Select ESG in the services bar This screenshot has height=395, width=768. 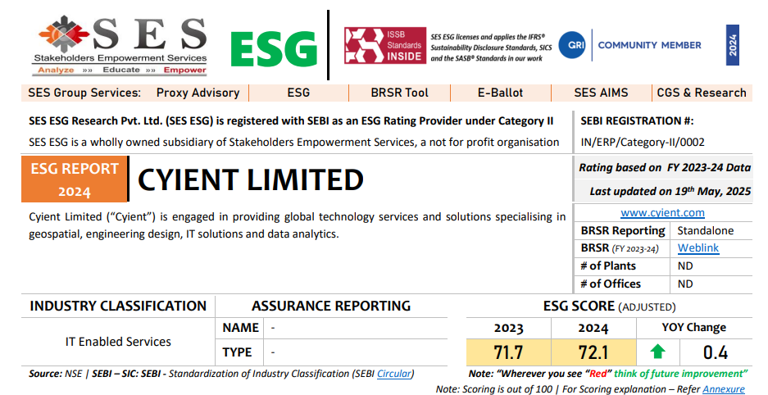[x=298, y=93]
